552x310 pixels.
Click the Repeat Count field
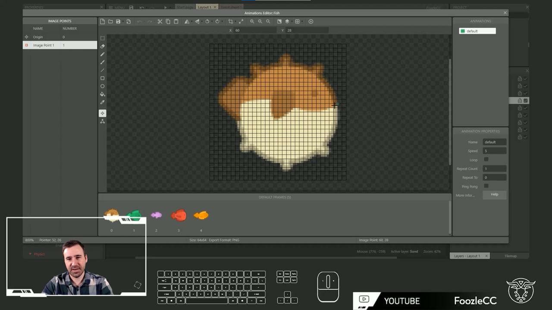coord(494,168)
